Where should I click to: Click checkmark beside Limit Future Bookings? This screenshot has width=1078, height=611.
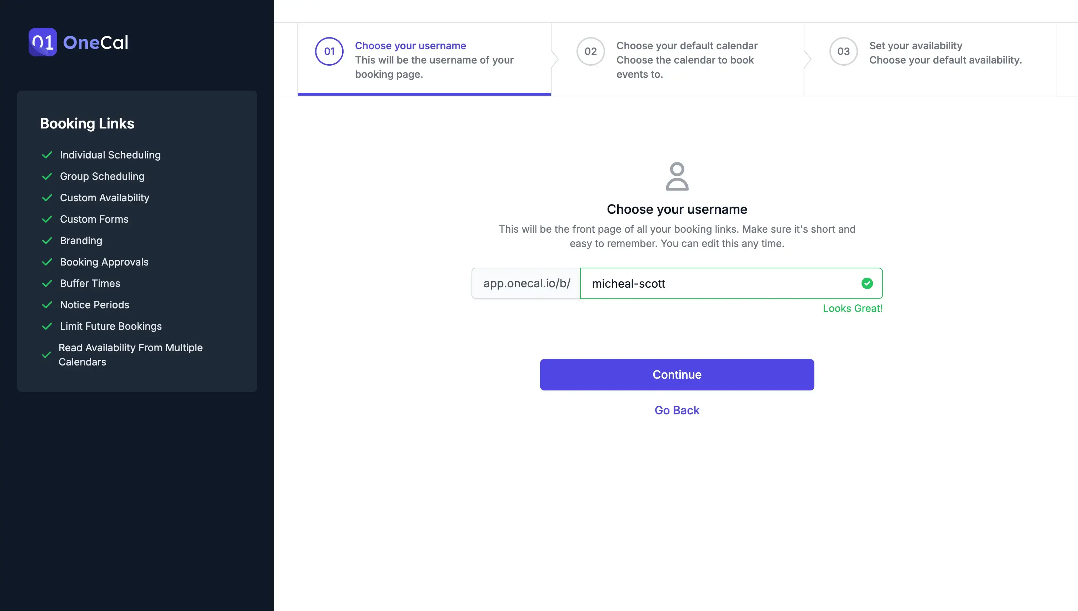pos(47,327)
